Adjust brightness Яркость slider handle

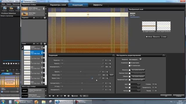coord(81,72)
